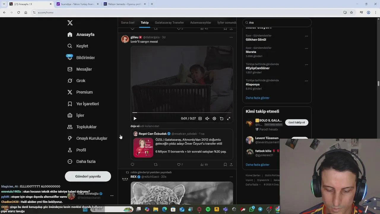Open more options for Morata trend
Viewport: 380px width, 214px height.
point(306,48)
